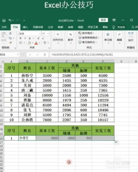Open font settings dialog launcher
The width and height of the screenshot is (138, 172).
click(49, 48)
